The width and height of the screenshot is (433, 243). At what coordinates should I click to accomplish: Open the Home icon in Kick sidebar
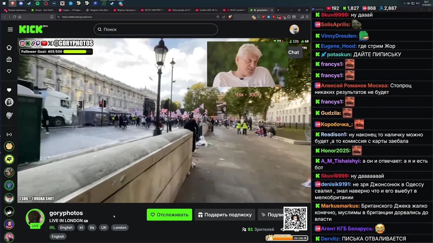point(9,48)
